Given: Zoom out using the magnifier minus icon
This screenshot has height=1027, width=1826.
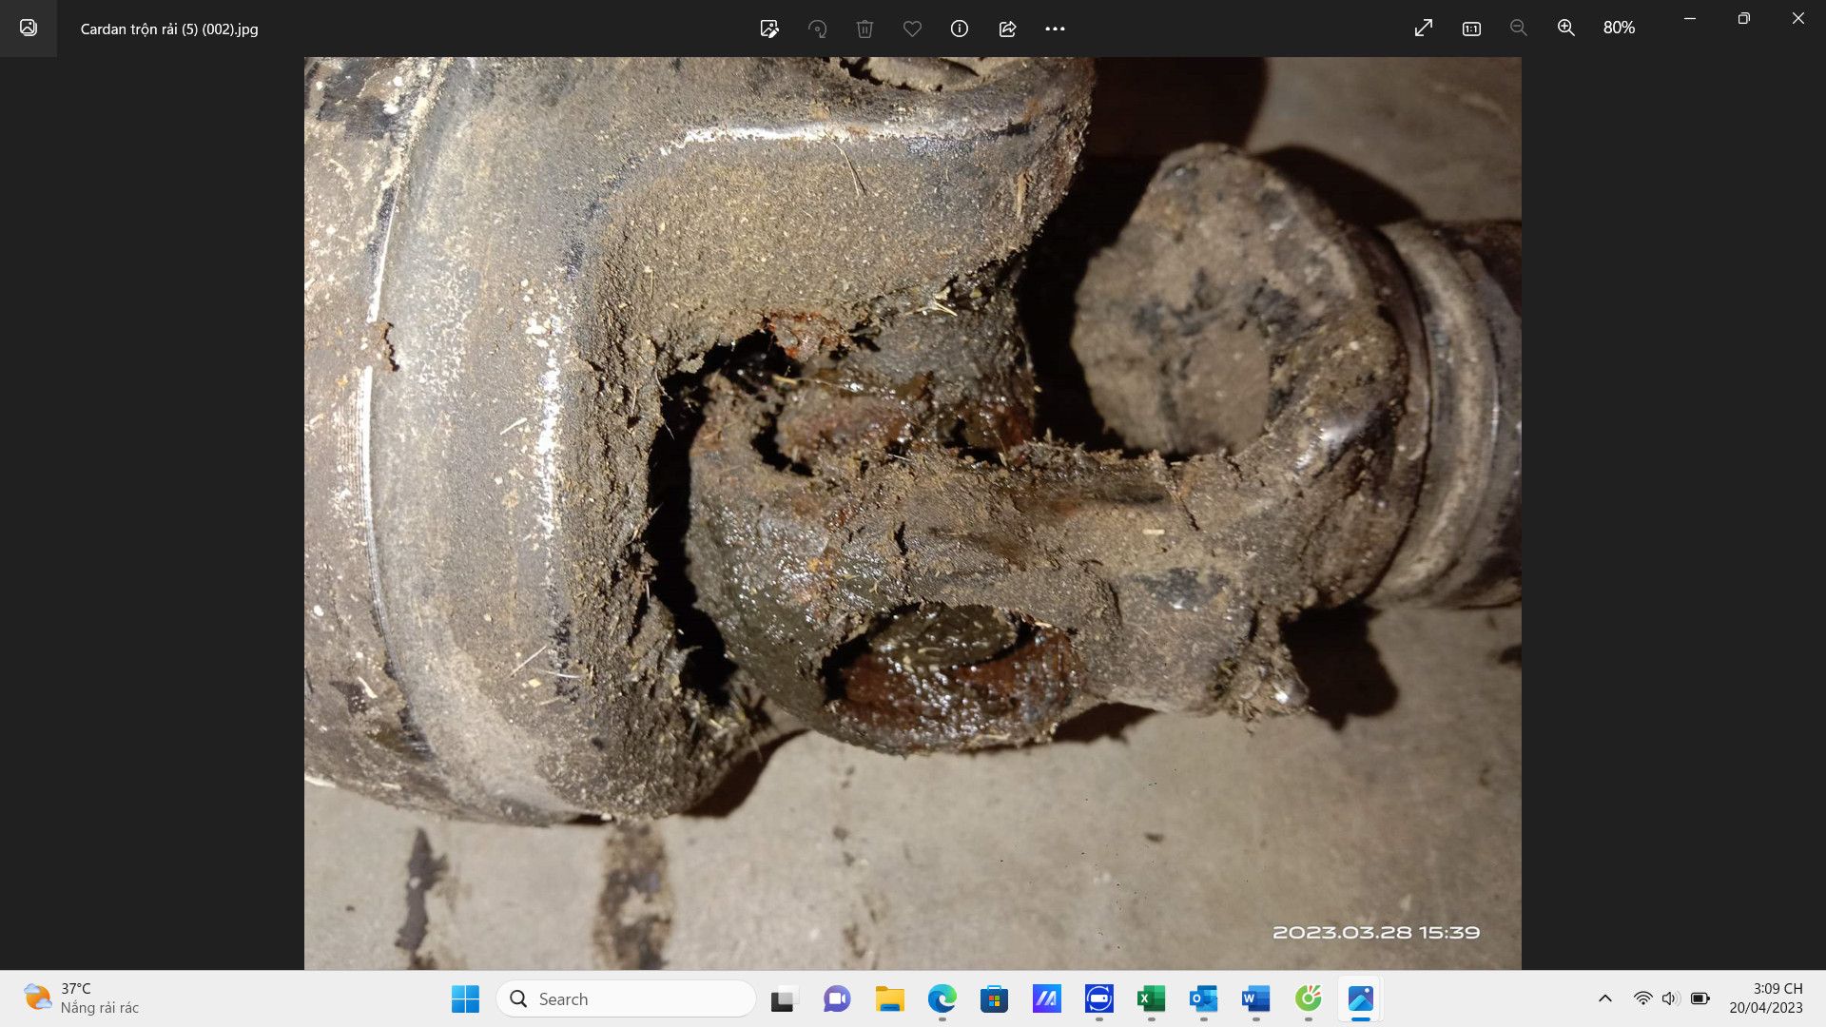Looking at the screenshot, I should (x=1519, y=29).
